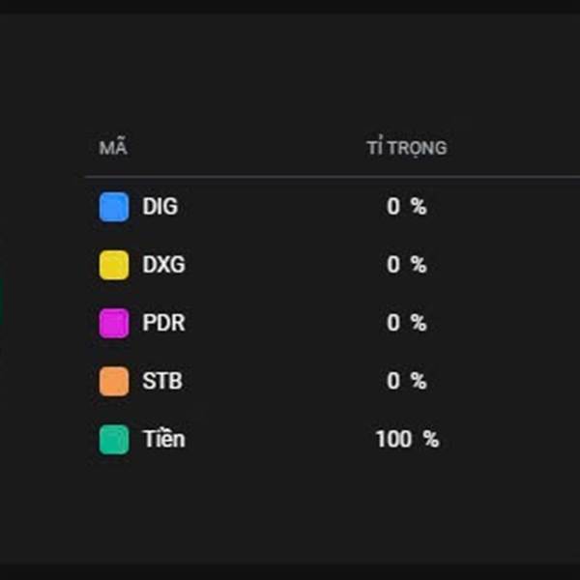580x580 pixels.
Task: Click the blue DIG color swatch
Action: [114, 207]
